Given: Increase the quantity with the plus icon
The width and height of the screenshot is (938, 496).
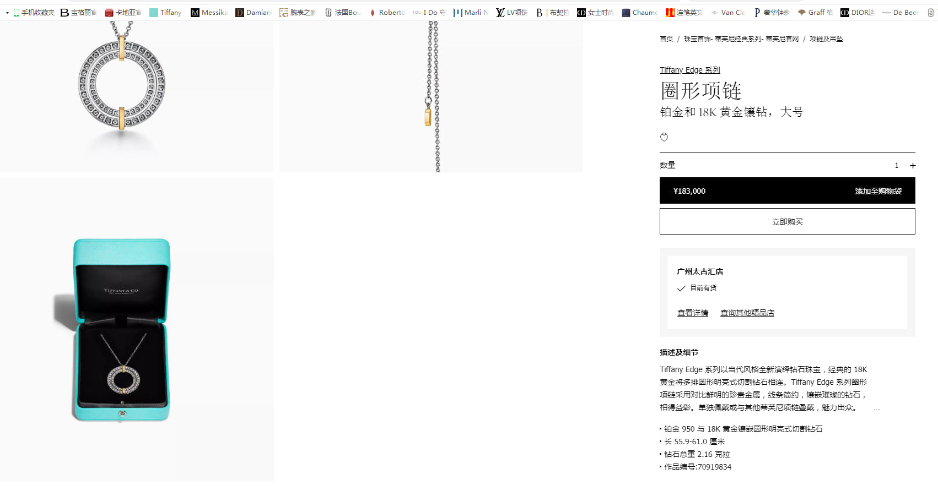Looking at the screenshot, I should 913,165.
